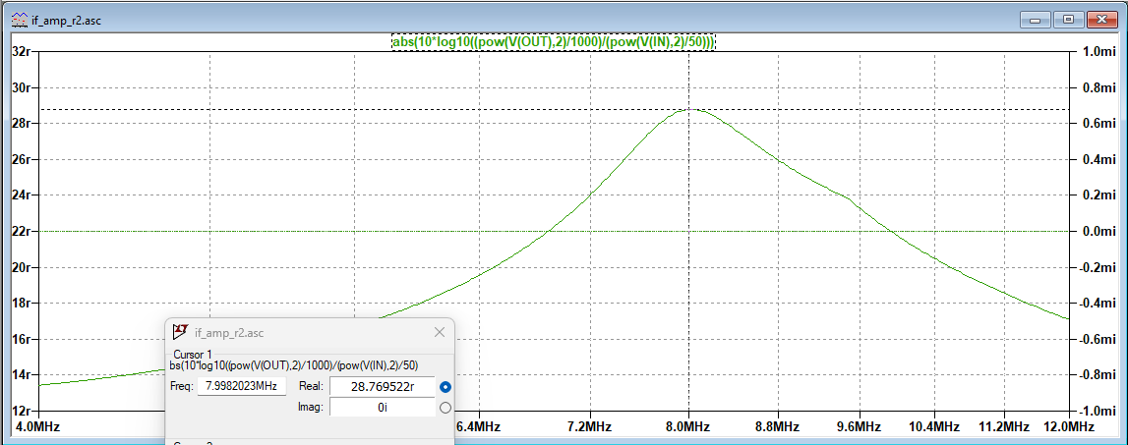Screen dimensions: 1128x445
Task: Select the Real radio button in cursor dialog
Action: (445, 387)
